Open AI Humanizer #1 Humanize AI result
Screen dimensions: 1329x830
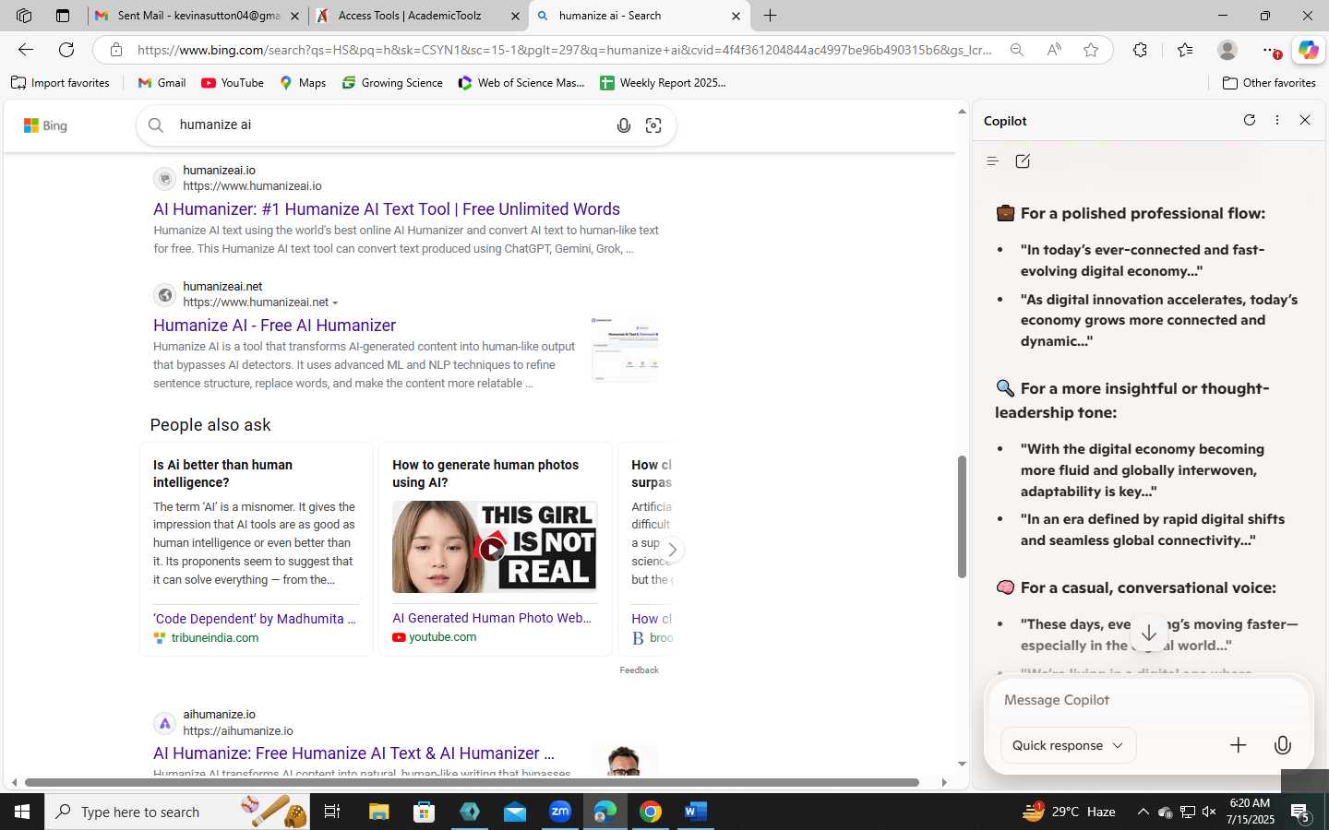tap(387, 209)
